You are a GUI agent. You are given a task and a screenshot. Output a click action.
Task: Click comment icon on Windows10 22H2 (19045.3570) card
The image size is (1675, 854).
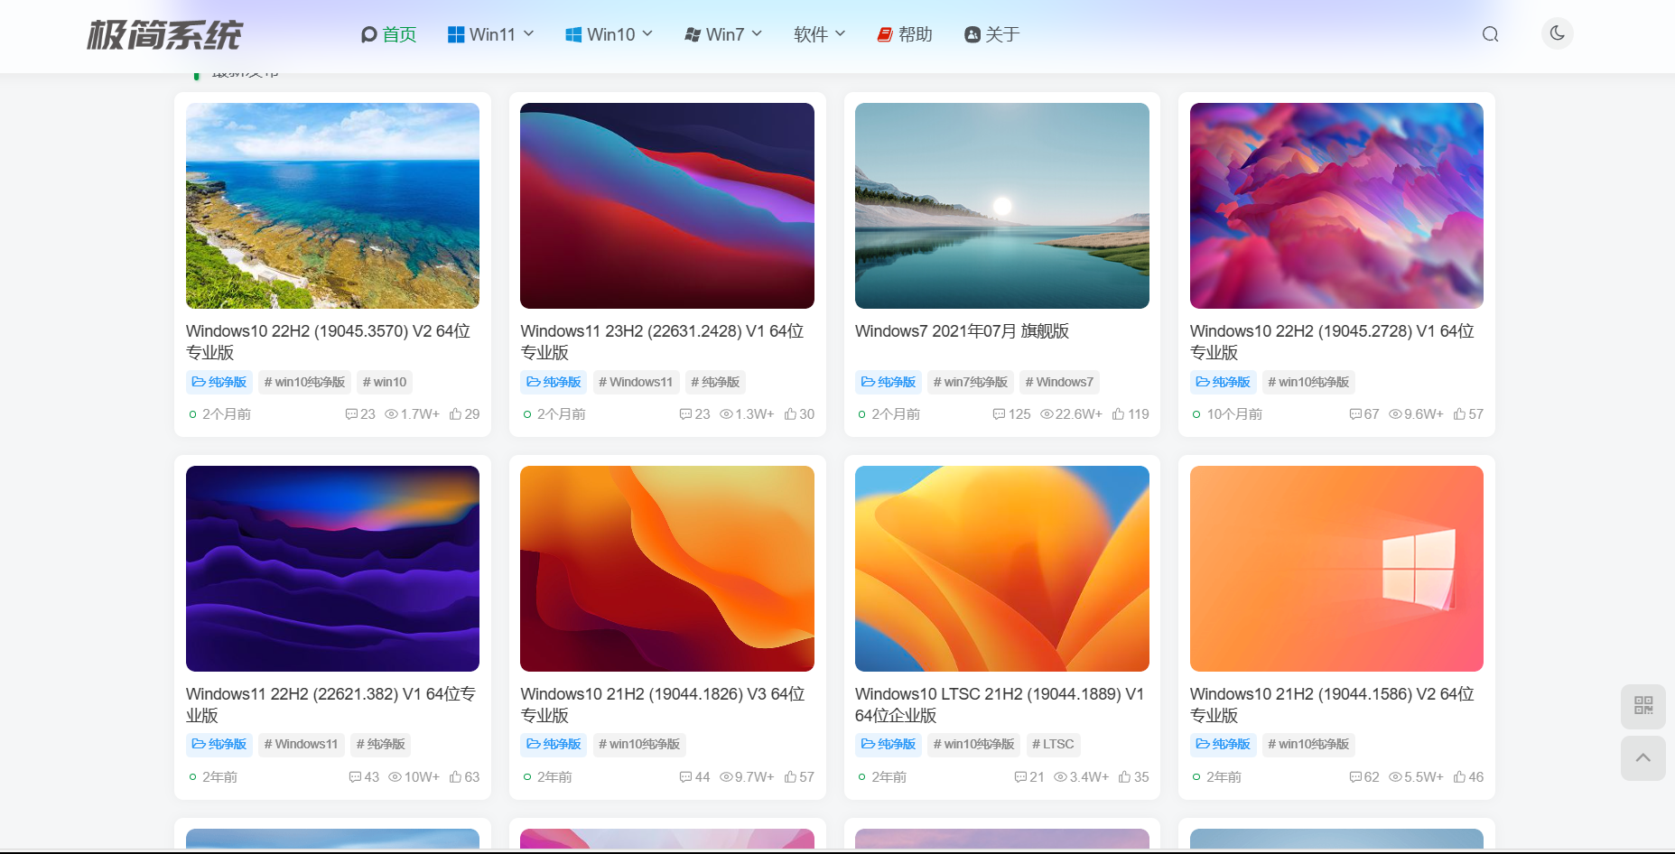coord(351,414)
